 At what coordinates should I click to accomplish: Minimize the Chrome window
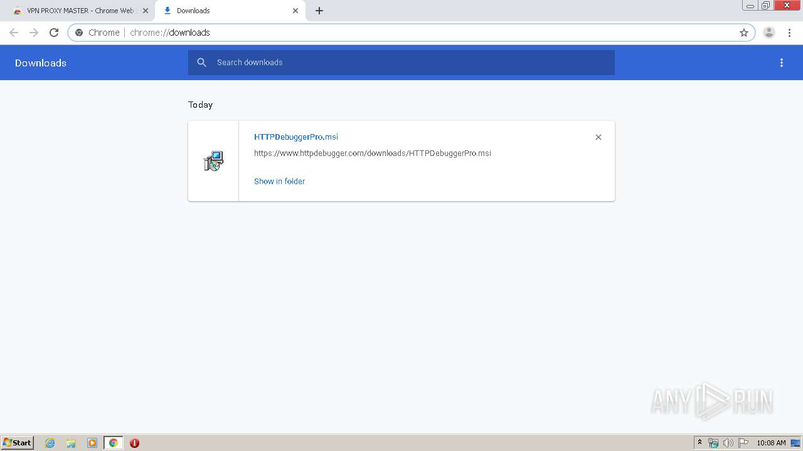[750, 6]
